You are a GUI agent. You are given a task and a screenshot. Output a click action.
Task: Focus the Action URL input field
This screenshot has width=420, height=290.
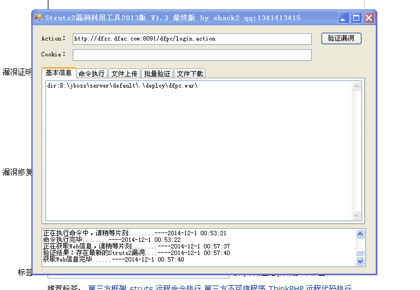192,39
